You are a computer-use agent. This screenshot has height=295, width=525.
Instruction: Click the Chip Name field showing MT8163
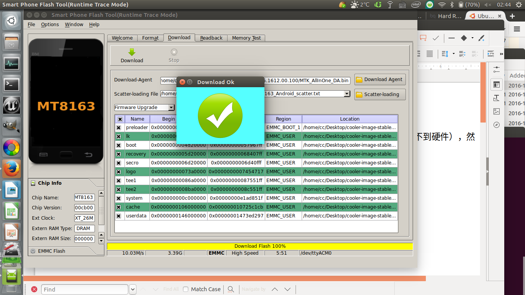click(84, 197)
